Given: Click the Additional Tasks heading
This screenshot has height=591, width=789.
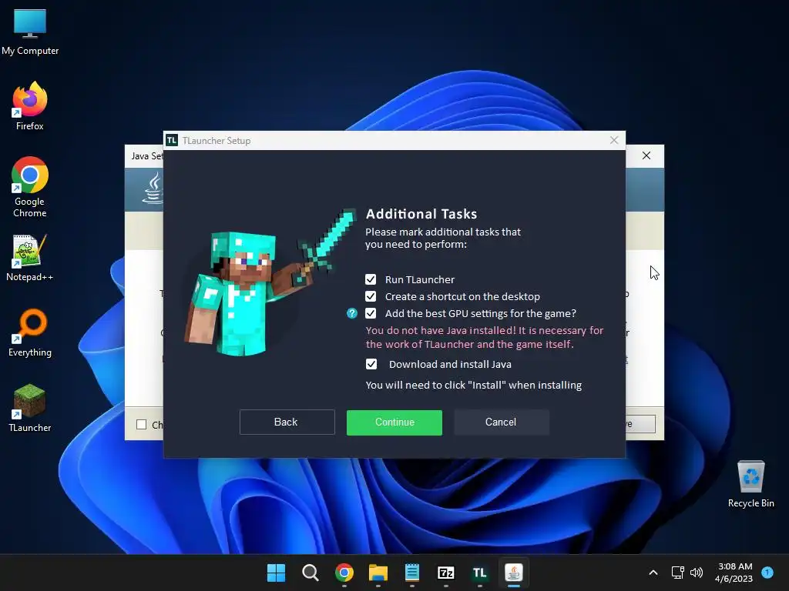Looking at the screenshot, I should coord(421,214).
